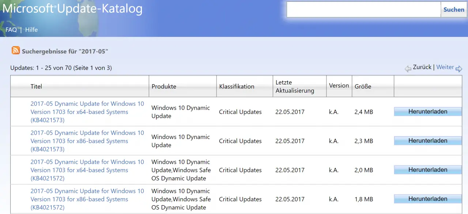Screen dimensions: 468x214
Task: Click "Critical Updates" in the 2,3 MB row
Action: (x=240, y=141)
